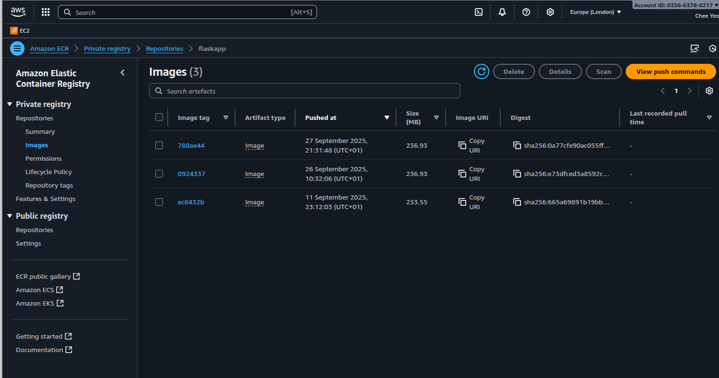Open Permissions in the sidebar
This screenshot has width=719, height=378.
tap(43, 158)
